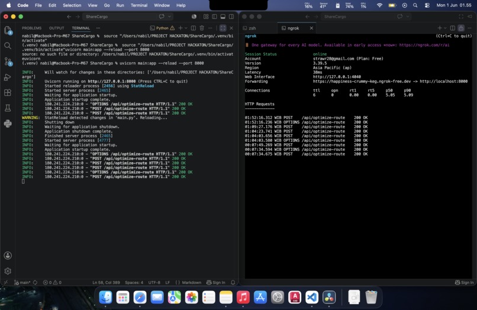Screen dimensions: 477x310
Task: Close the ngrok terminal tab
Action: [x=311, y=28]
